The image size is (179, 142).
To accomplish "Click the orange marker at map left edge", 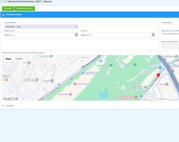I will [6, 80].
